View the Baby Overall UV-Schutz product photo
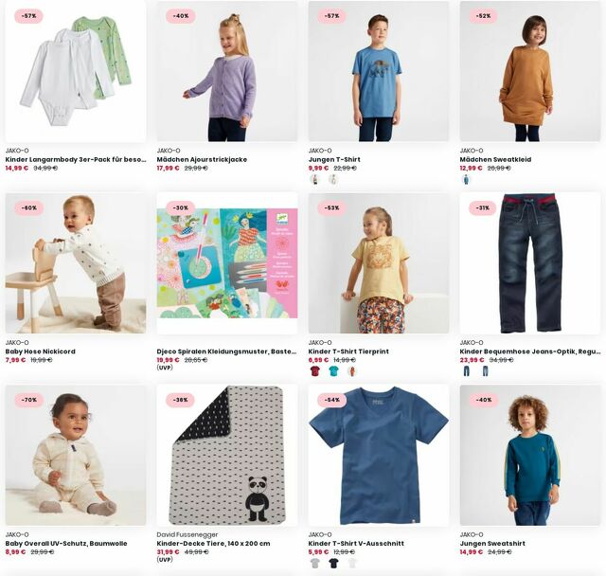This screenshot has width=606, height=576. click(76, 455)
